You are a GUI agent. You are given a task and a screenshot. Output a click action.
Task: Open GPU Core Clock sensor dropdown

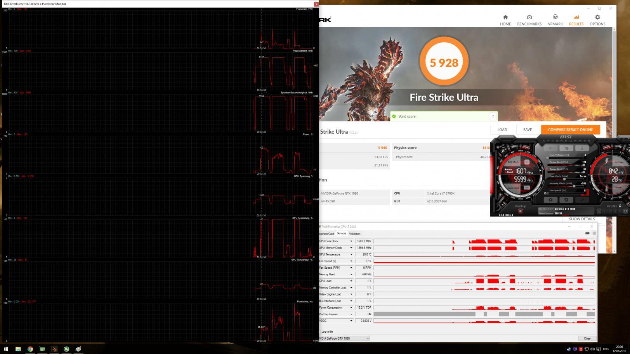pos(351,241)
